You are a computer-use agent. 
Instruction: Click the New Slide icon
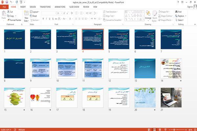[x=26, y=13]
